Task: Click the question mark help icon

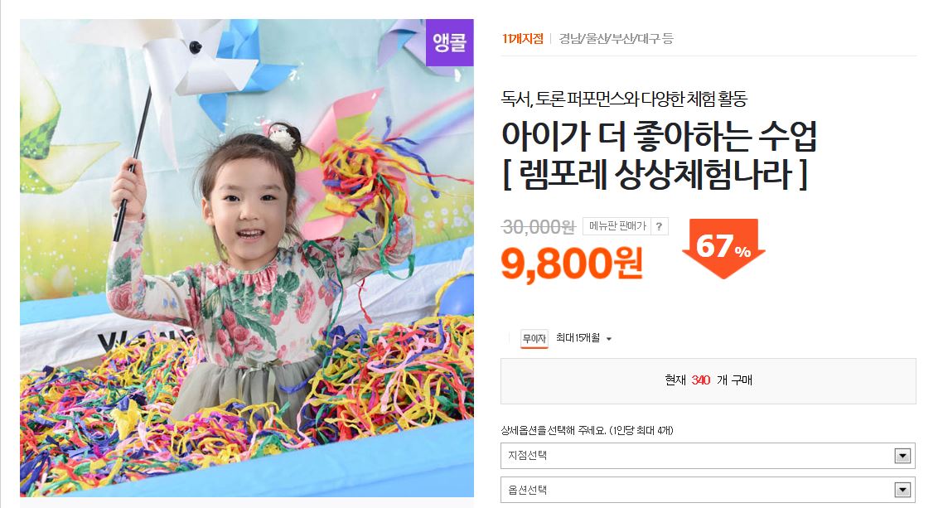Action: coord(659,226)
